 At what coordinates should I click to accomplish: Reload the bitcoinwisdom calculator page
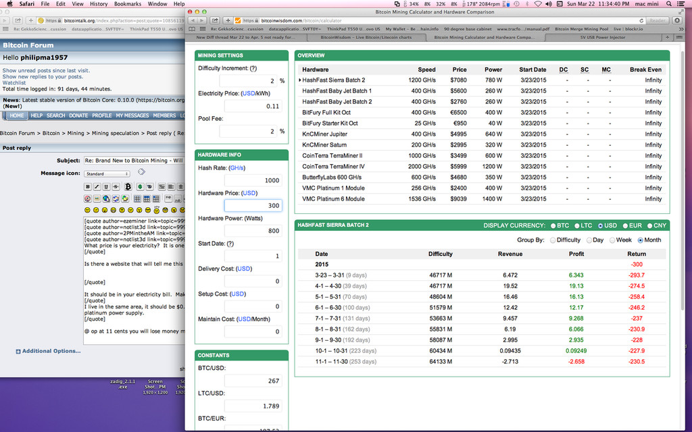pyautogui.click(x=641, y=21)
